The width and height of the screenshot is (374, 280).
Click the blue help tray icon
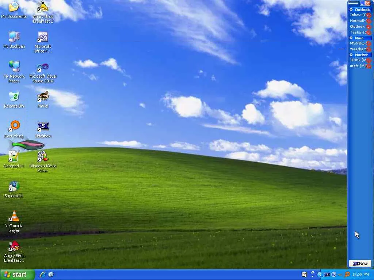pos(334,275)
